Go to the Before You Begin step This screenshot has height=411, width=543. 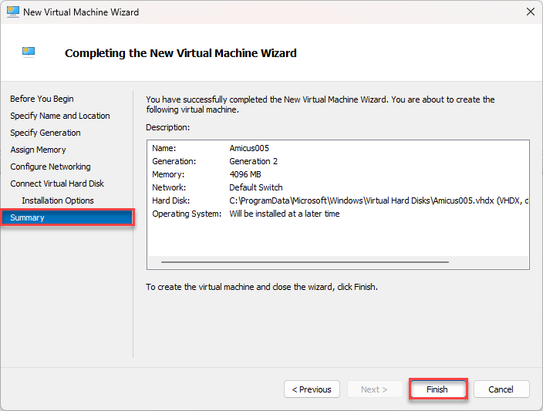click(x=42, y=99)
